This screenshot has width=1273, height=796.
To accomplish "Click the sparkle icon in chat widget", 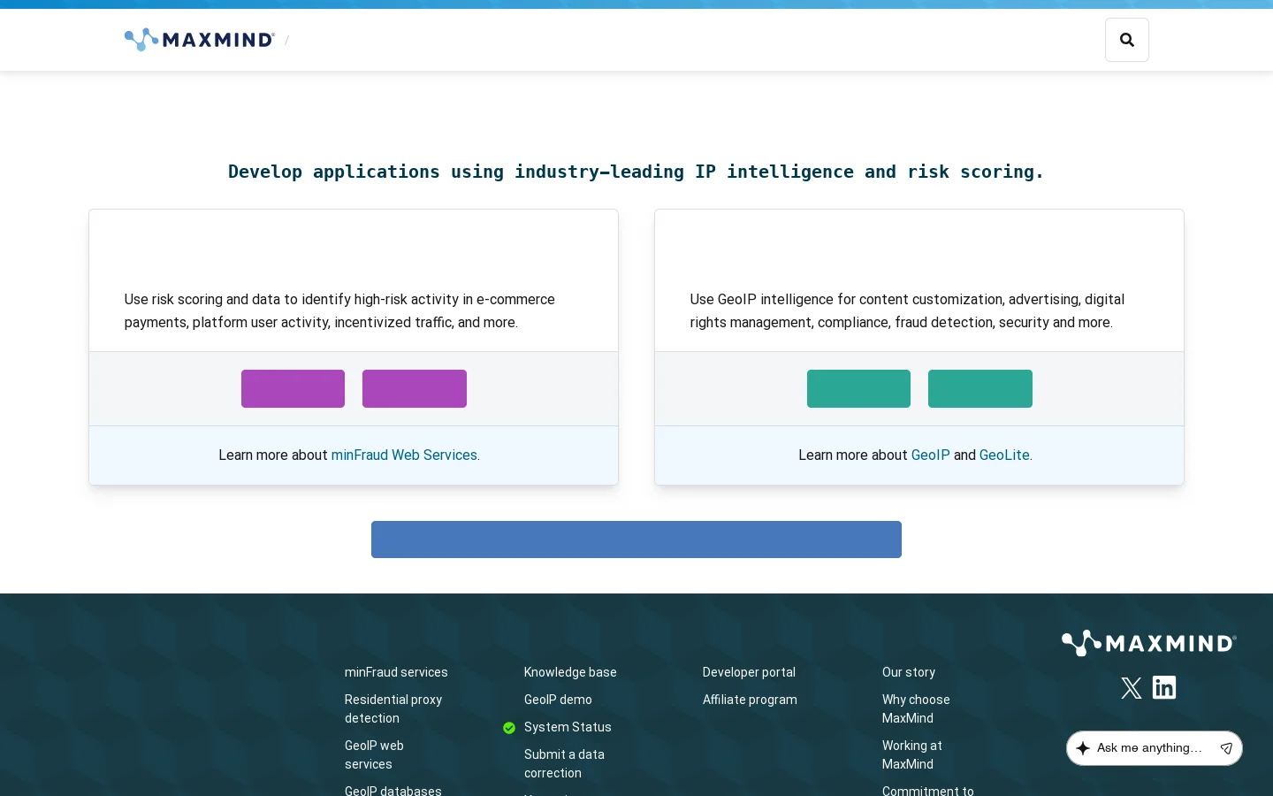I will tap(1083, 748).
